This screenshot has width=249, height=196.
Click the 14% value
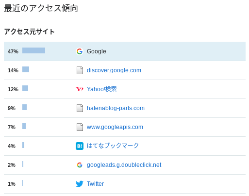pos(13,70)
